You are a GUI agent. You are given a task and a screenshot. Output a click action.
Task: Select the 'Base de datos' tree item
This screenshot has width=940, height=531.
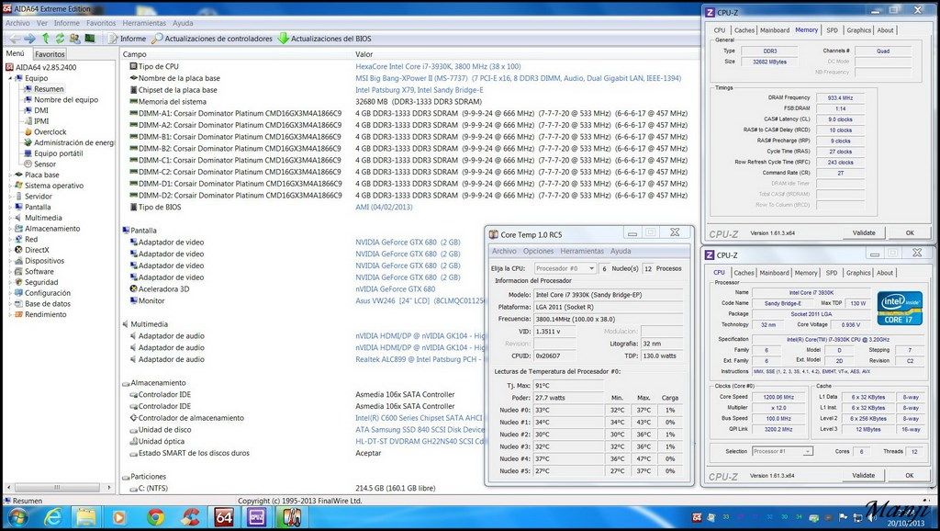[48, 303]
